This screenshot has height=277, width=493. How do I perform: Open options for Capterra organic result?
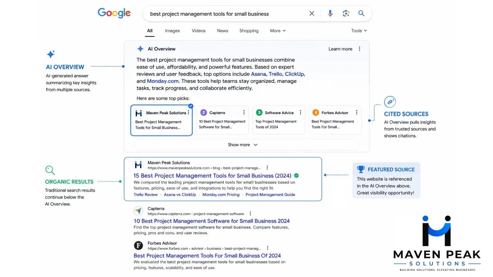point(250,214)
